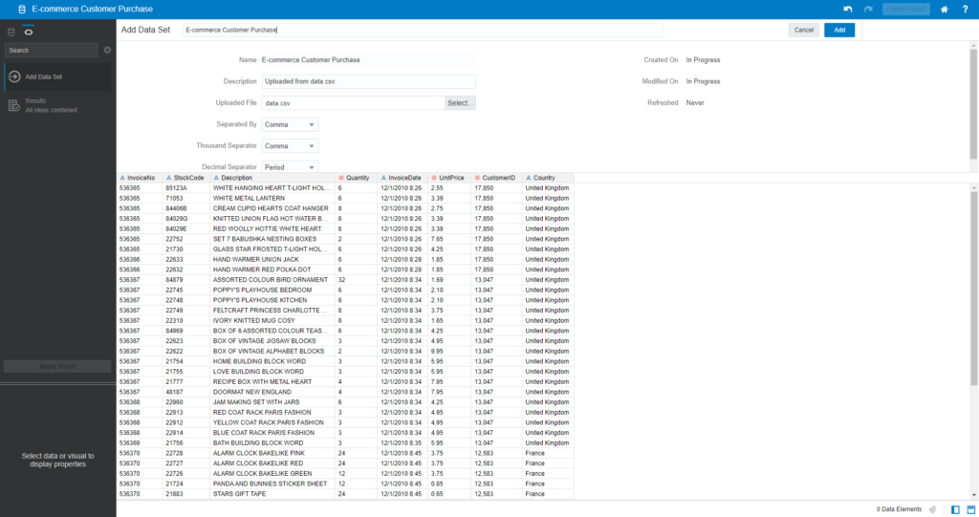The height and width of the screenshot is (517, 979).
Task: Click the CustomerID column measure icon
Action: (477, 178)
